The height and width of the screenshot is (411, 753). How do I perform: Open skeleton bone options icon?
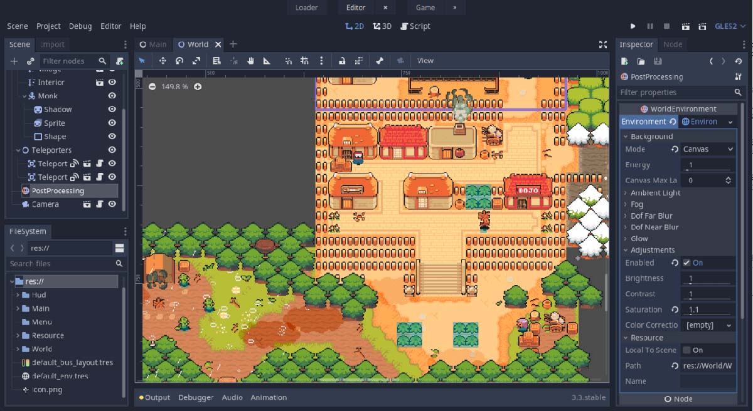(380, 61)
